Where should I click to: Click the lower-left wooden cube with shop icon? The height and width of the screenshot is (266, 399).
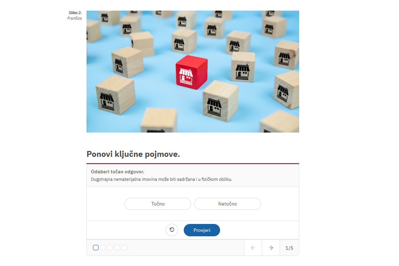click(x=115, y=95)
